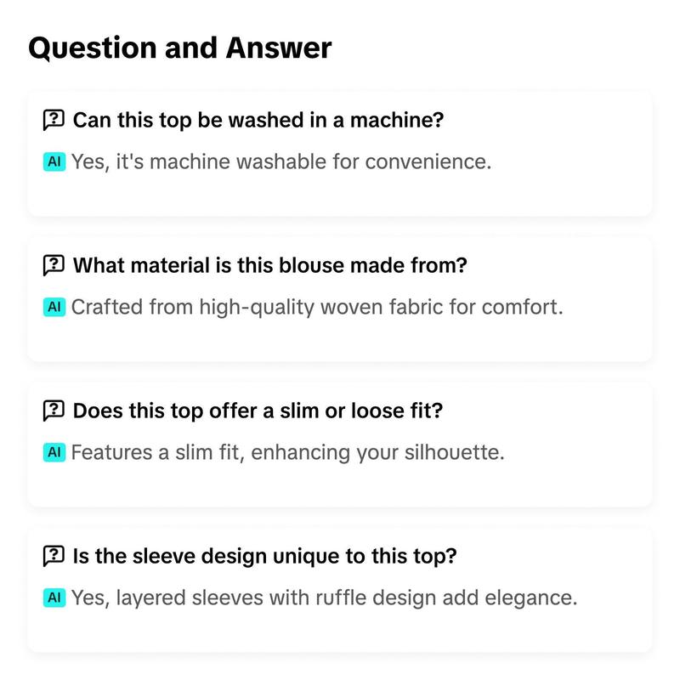This screenshot has width=680, height=680.
Task: Click empty space below the layered sleeves answer
Action: [x=339, y=631]
